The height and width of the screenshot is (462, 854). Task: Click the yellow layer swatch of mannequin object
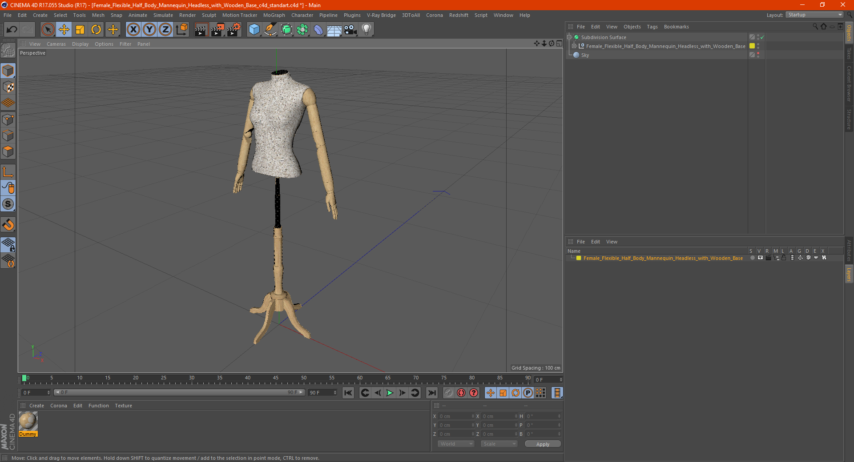coord(752,46)
